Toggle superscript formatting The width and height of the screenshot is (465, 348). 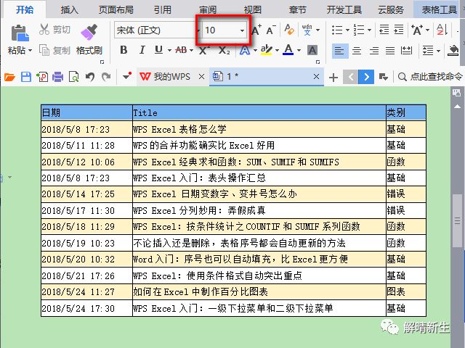[203, 51]
